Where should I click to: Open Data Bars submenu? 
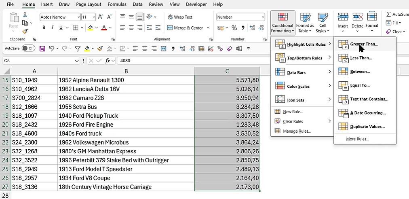302,72
